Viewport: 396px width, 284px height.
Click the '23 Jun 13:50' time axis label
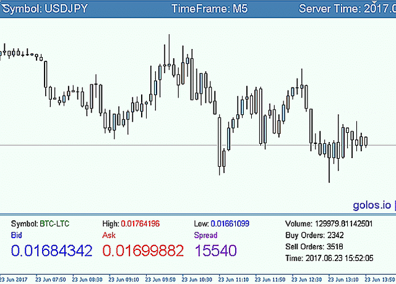380,280
